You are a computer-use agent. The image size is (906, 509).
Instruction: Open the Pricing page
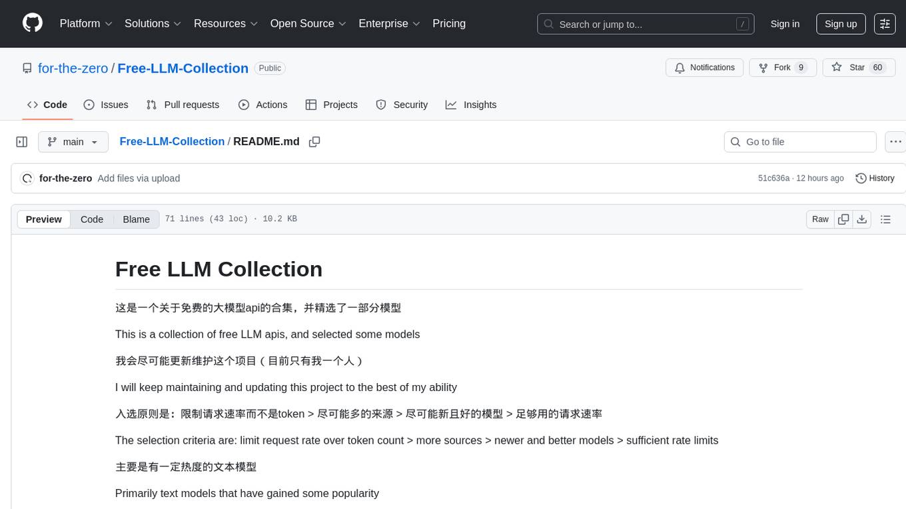pos(449,23)
